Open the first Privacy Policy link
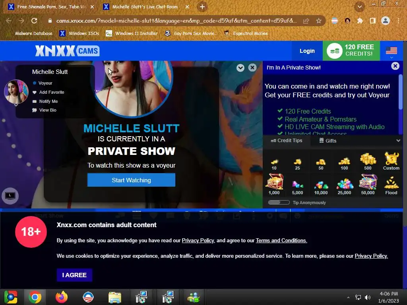 (x=198, y=240)
